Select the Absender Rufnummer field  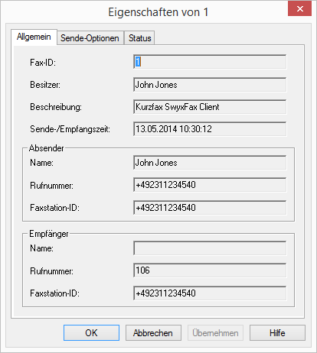(x=210, y=185)
